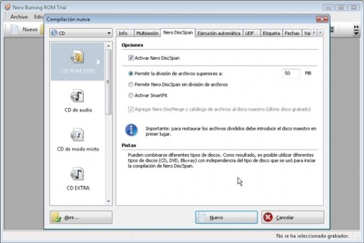This screenshot has height=243, width=364.
Task: Select Permitir la división de archivos superiores
Action: pyautogui.click(x=131, y=73)
